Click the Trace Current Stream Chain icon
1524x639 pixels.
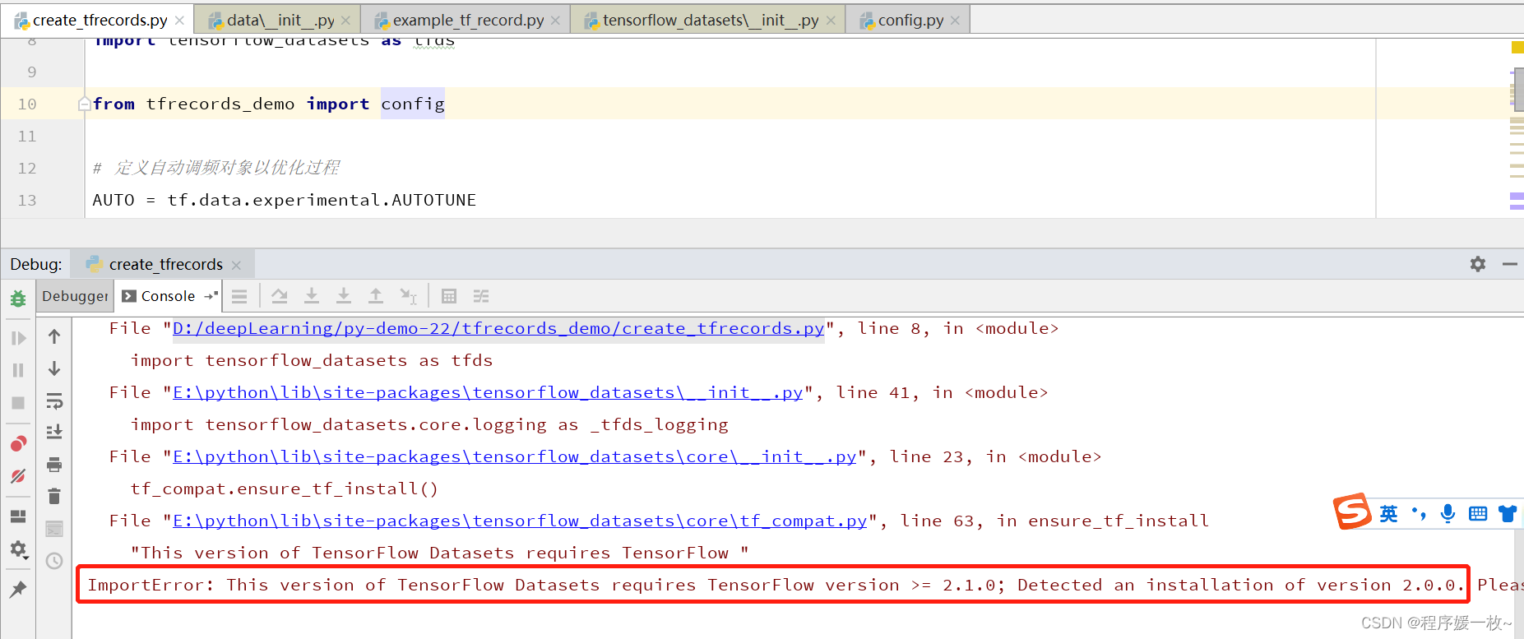point(481,296)
